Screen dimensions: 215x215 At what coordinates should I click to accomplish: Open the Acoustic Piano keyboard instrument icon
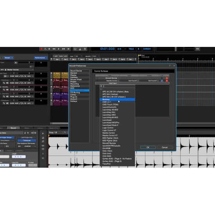5,76
